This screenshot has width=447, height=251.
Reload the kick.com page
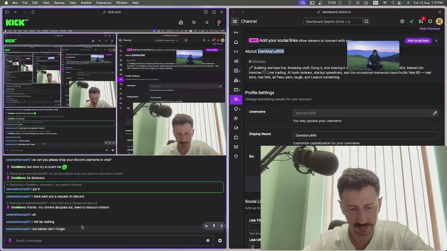(x=33, y=12)
